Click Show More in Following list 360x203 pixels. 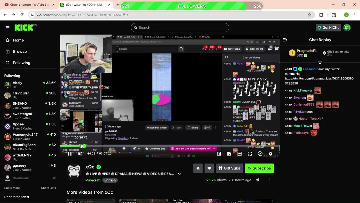[12, 188]
